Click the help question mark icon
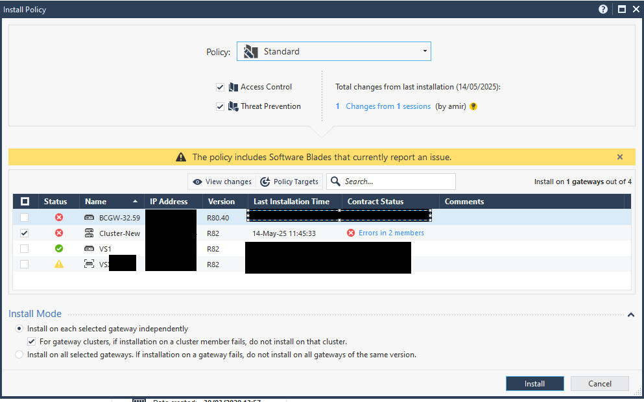Screen dimensions: 644x402 (603, 10)
